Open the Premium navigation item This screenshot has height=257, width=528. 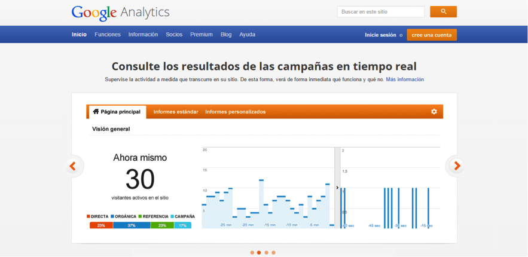pos(202,35)
